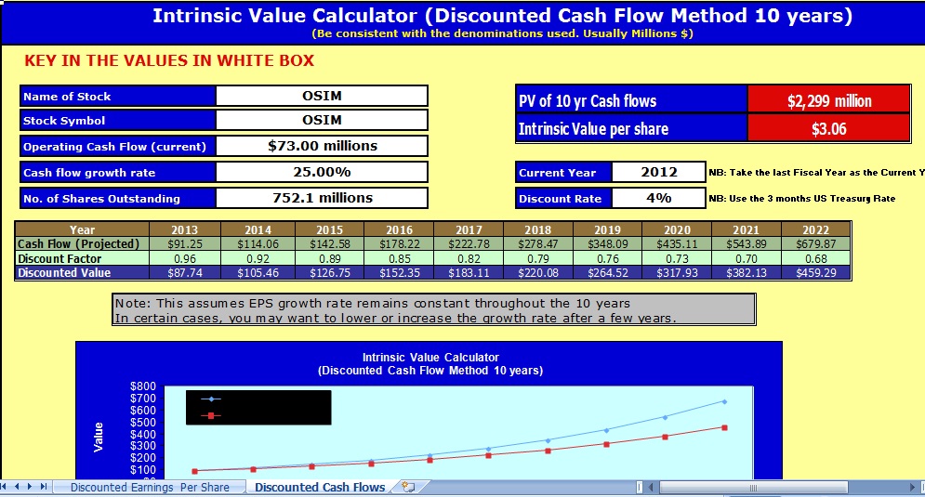Insert a new worksheet with the tab icon
The image size is (925, 497).
(x=408, y=487)
